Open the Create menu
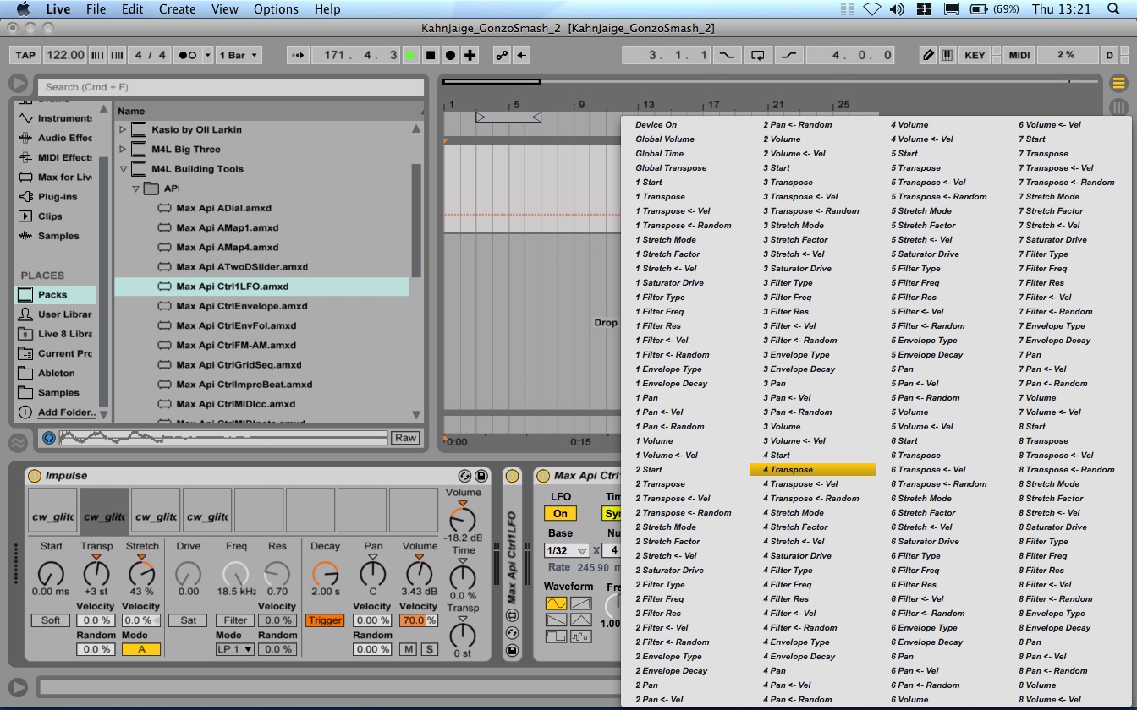1137x710 pixels. click(177, 9)
